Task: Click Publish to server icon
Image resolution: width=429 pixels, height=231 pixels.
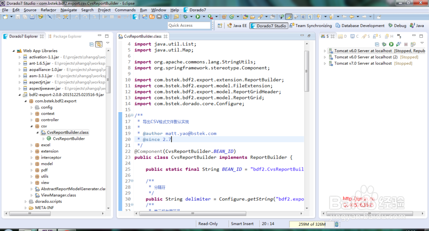Action: coord(413,44)
